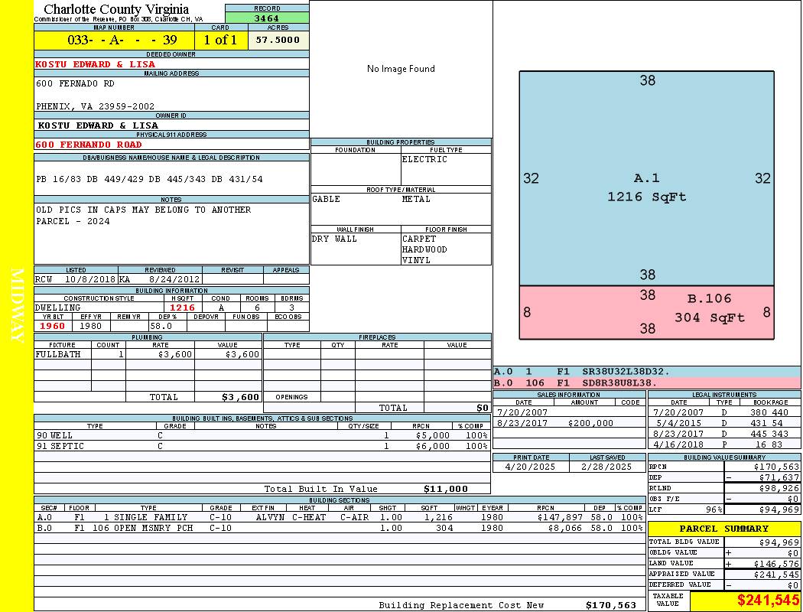Click DEP % value 58.0 under building information

pos(161,326)
